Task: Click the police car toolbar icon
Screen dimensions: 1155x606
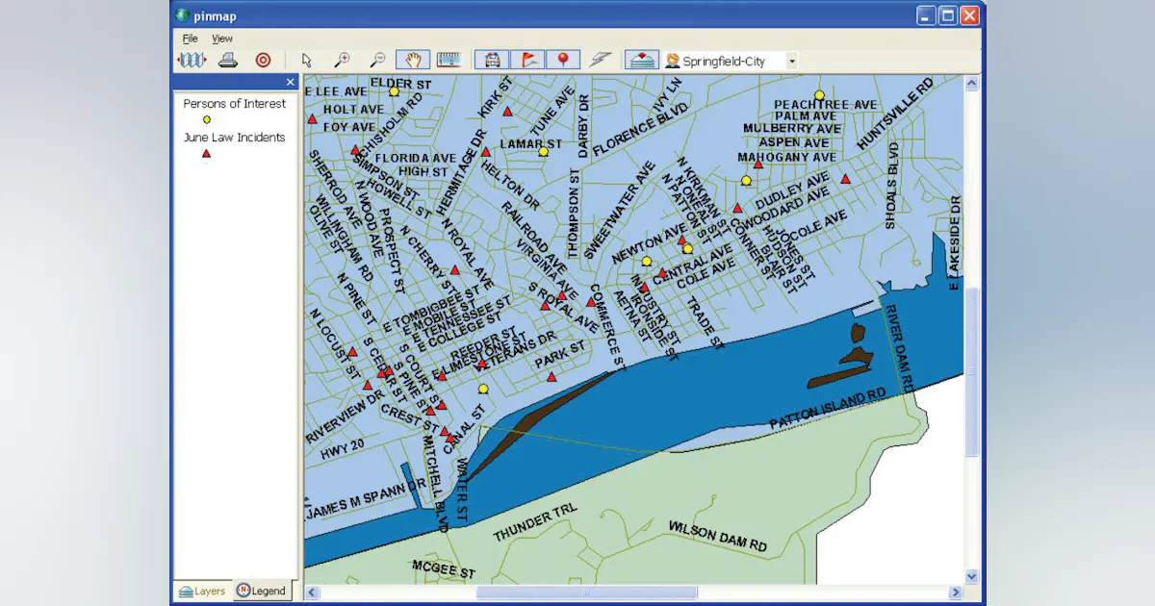Action: (x=492, y=60)
